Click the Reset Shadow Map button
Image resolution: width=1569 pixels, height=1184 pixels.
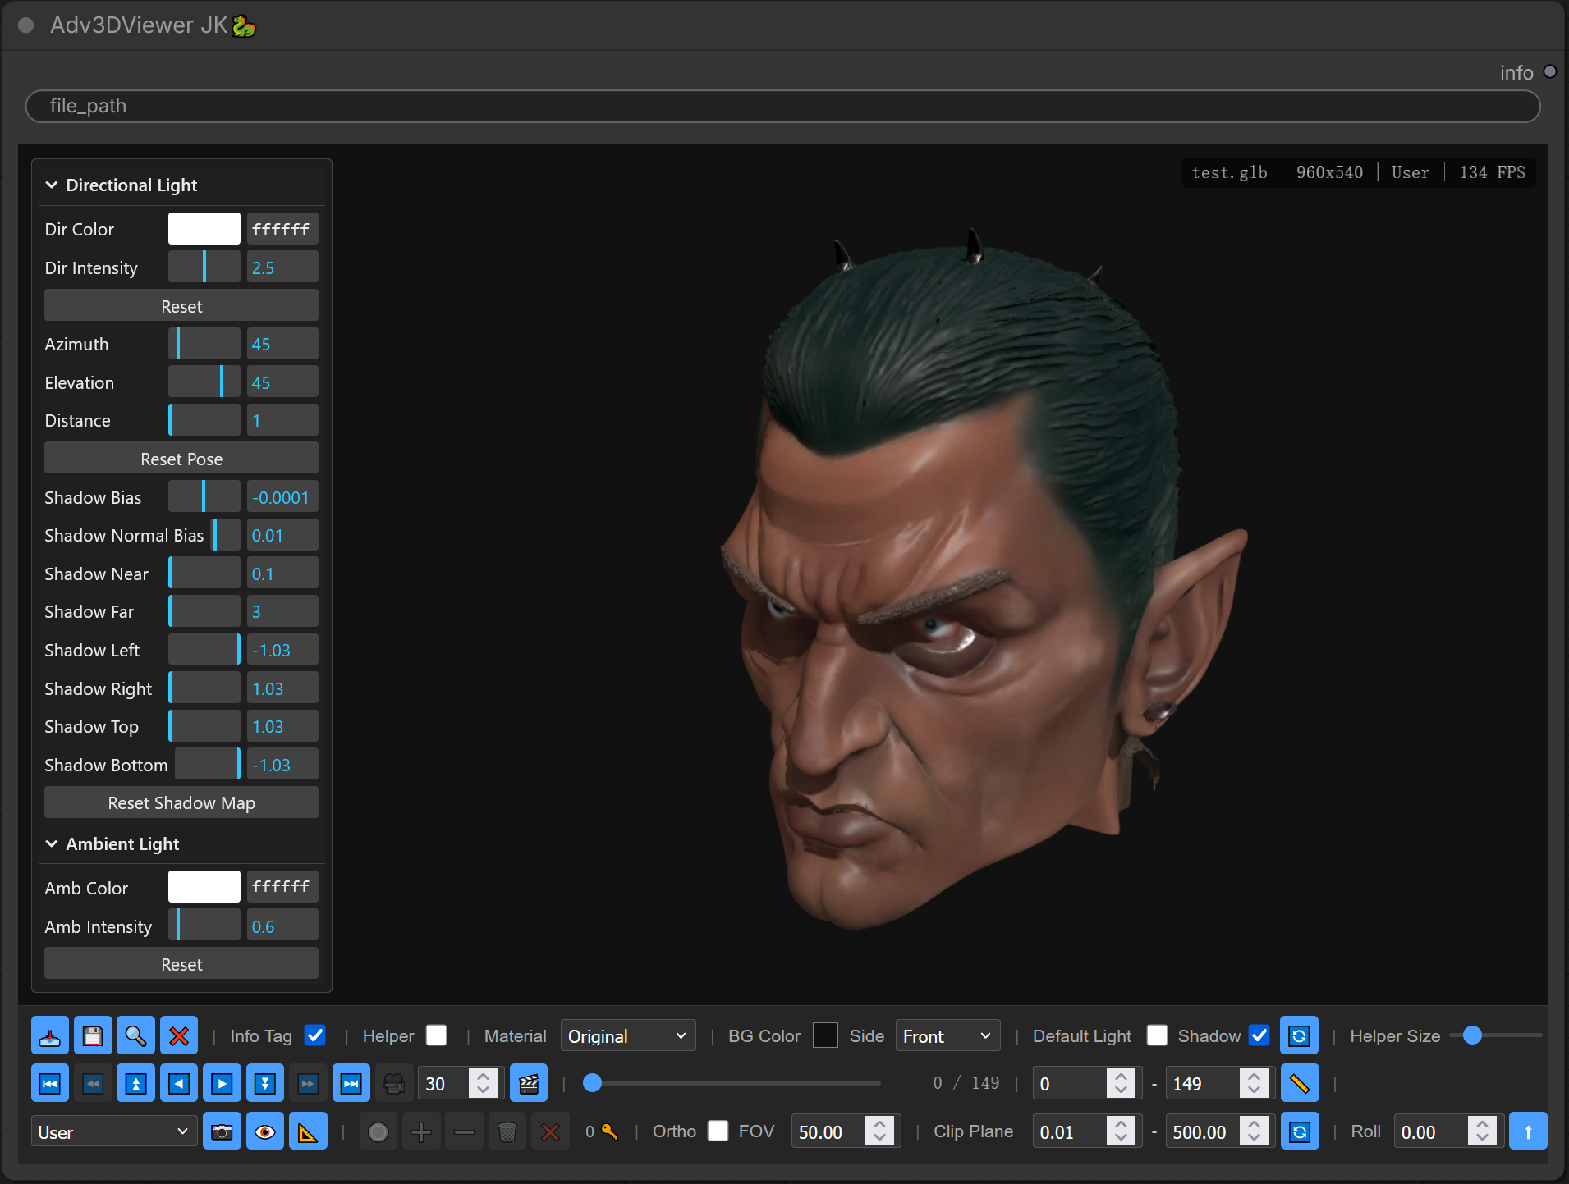(181, 802)
